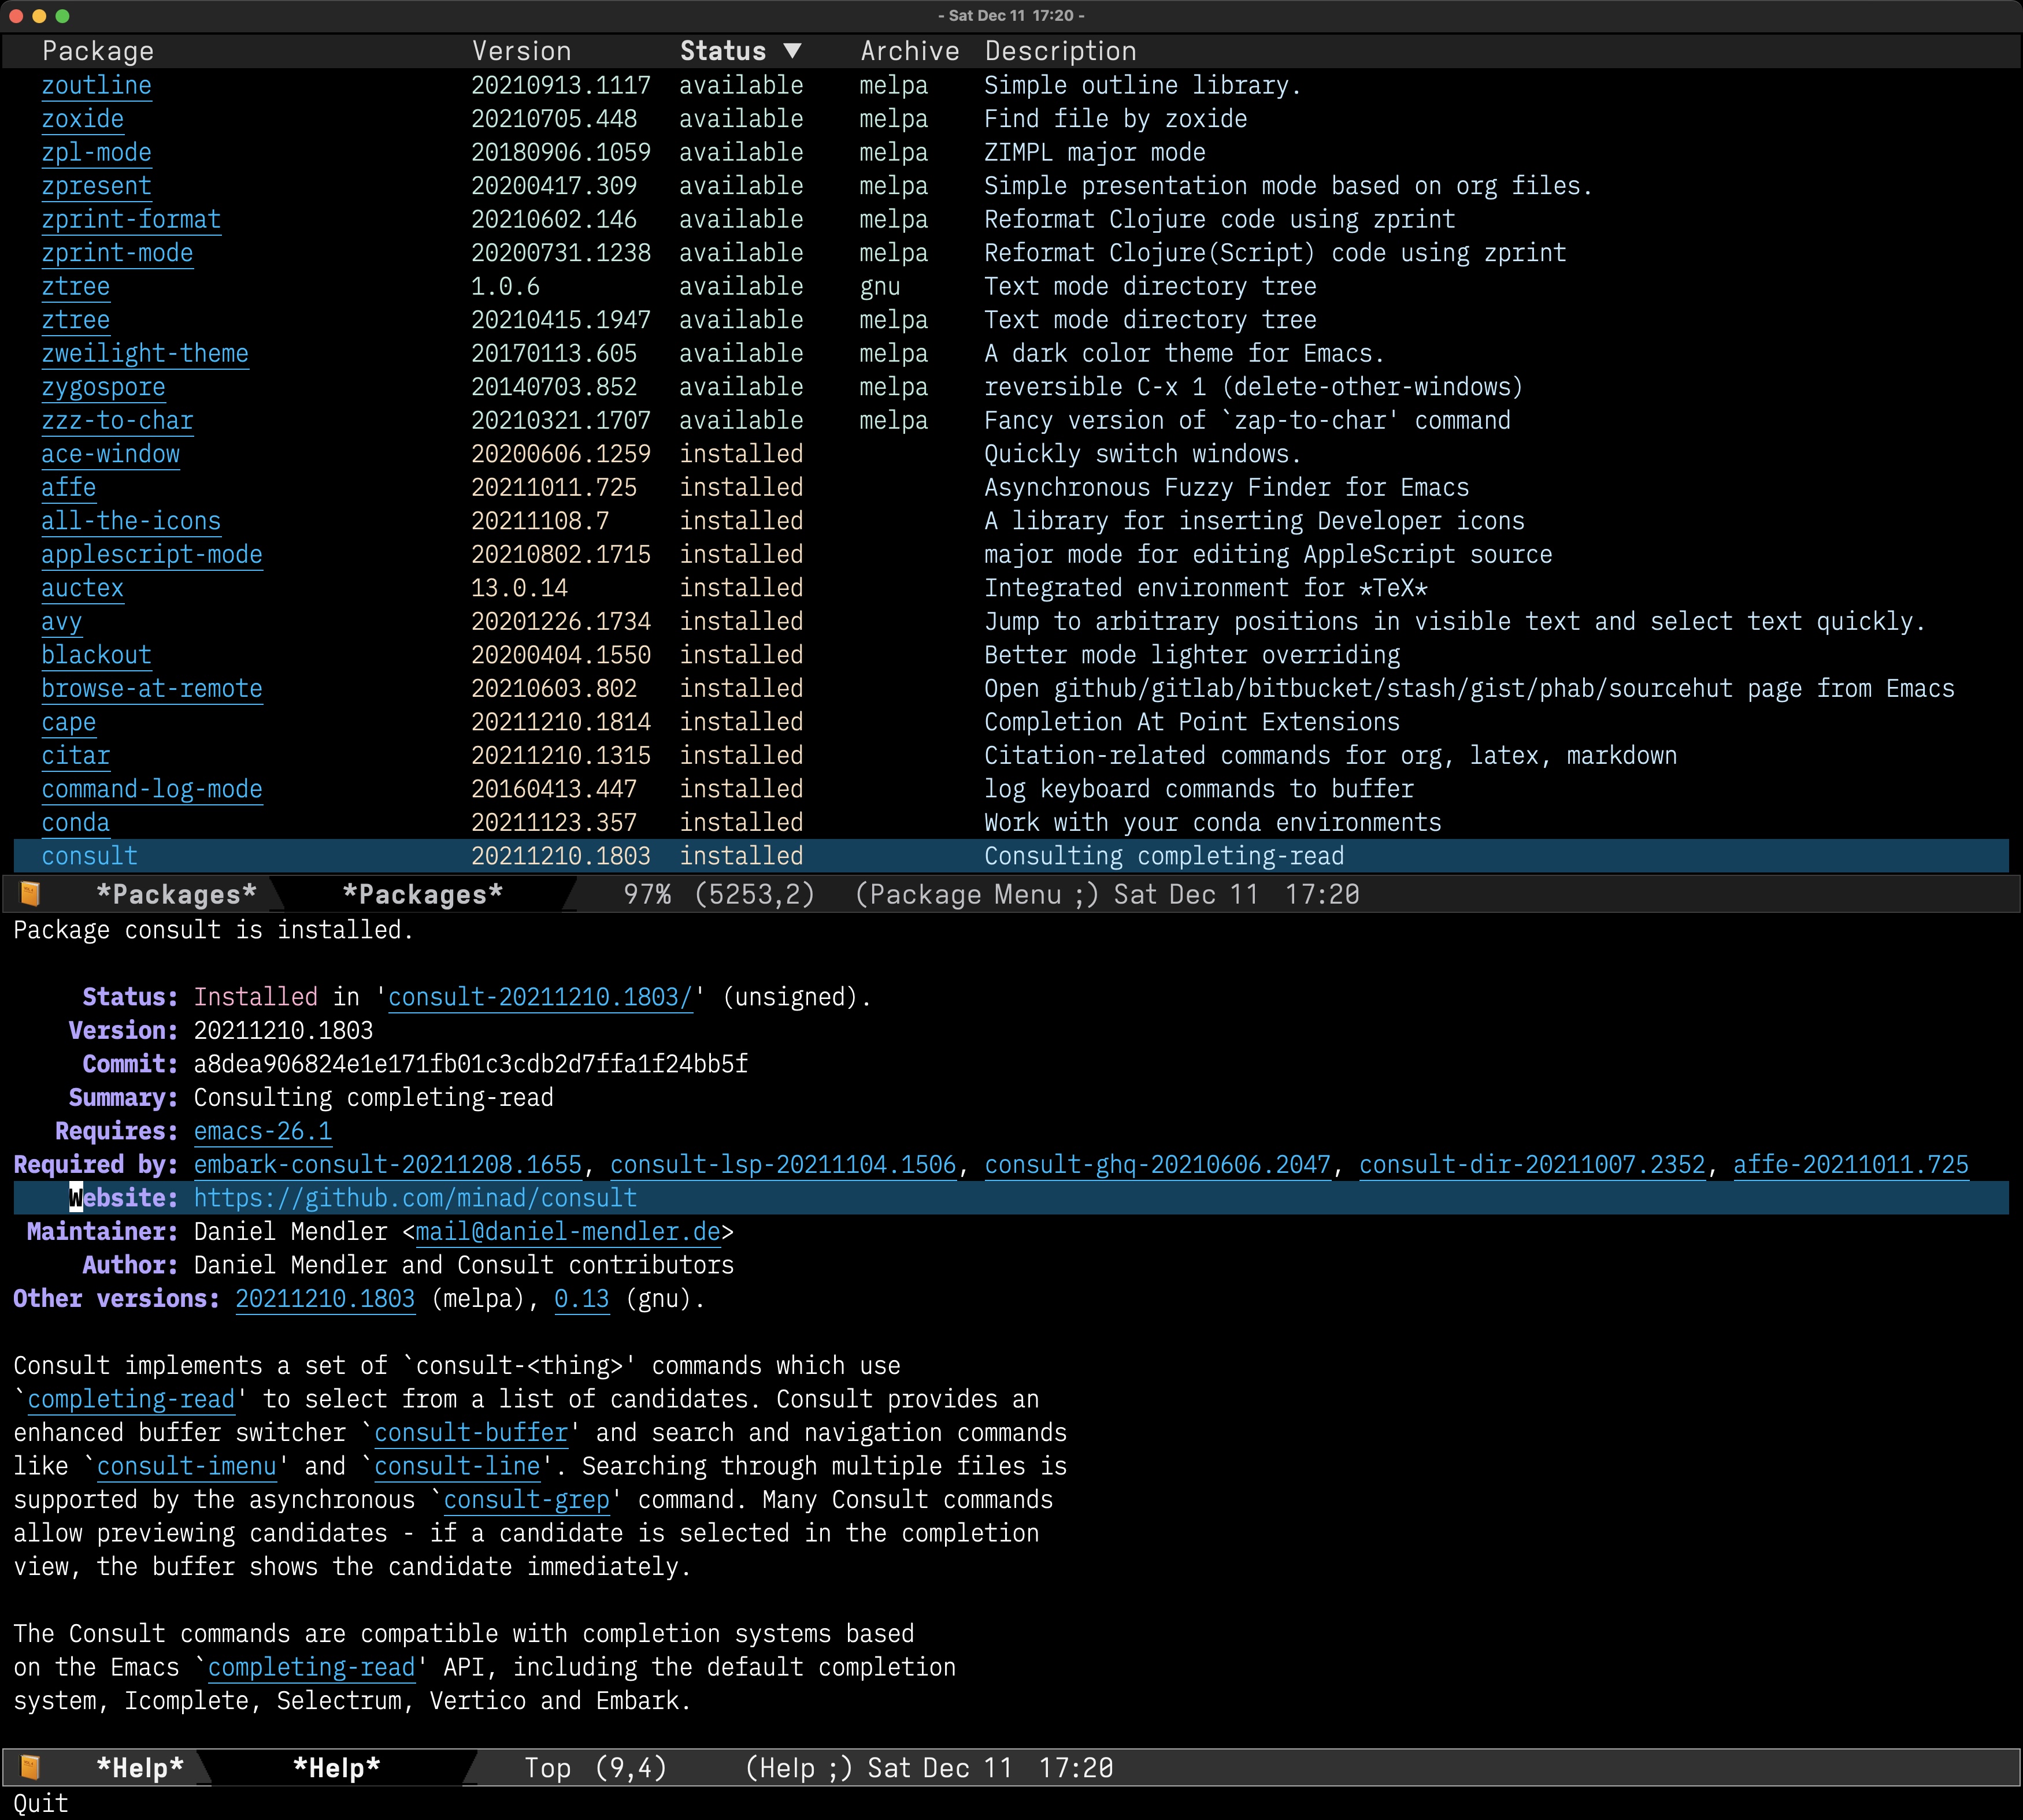The width and height of the screenshot is (2023, 1820).
Task: Open the zpresent package link
Action: point(96,186)
